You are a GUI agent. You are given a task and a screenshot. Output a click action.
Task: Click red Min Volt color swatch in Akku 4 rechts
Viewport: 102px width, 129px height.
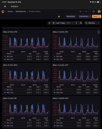tap(55, 90)
